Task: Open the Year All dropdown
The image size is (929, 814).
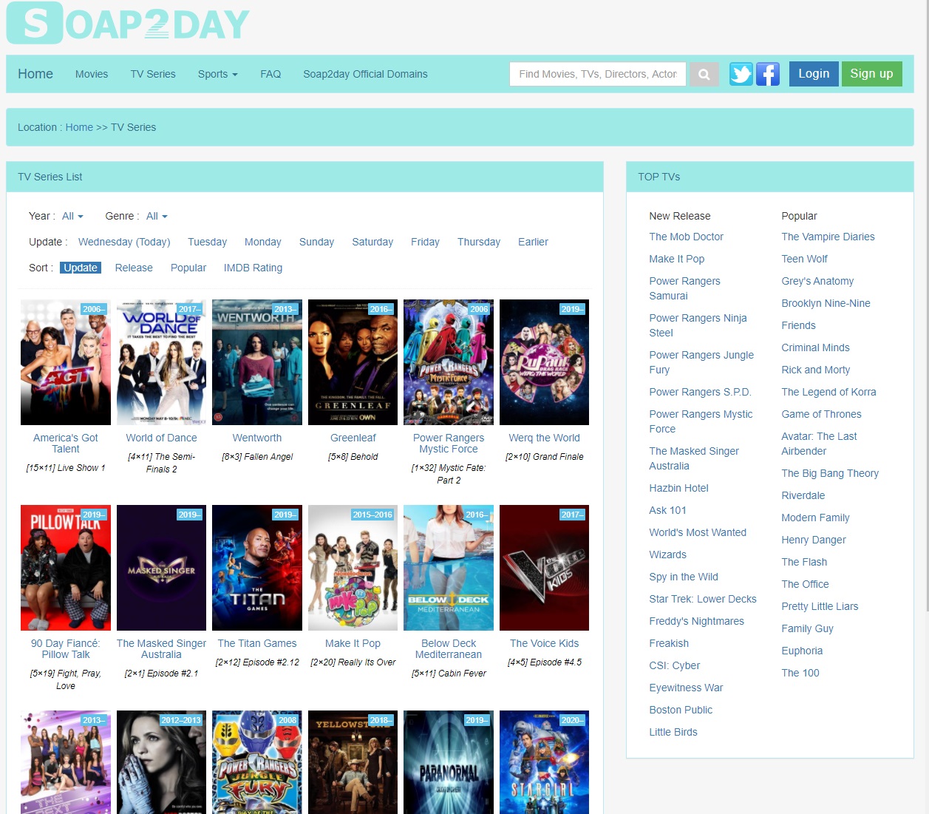Action: pyautogui.click(x=72, y=216)
